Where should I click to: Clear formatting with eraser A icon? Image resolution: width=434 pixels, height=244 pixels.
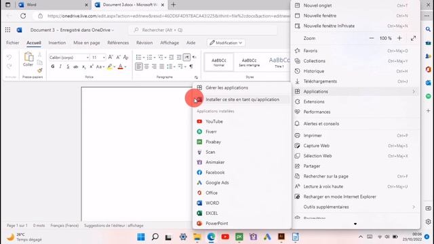pyautogui.click(x=125, y=57)
